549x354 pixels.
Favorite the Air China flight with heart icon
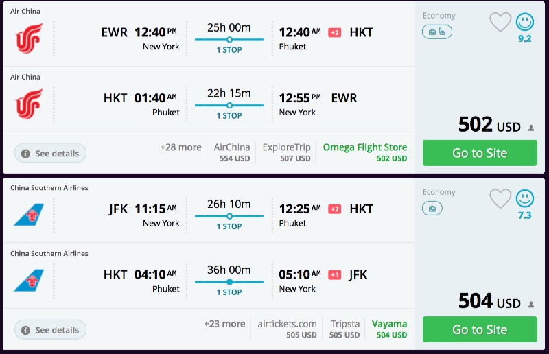[500, 23]
